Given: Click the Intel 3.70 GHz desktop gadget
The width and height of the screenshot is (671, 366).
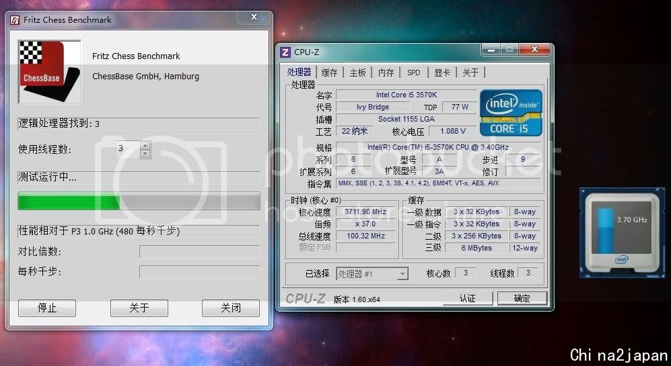Looking at the screenshot, I should tap(622, 233).
